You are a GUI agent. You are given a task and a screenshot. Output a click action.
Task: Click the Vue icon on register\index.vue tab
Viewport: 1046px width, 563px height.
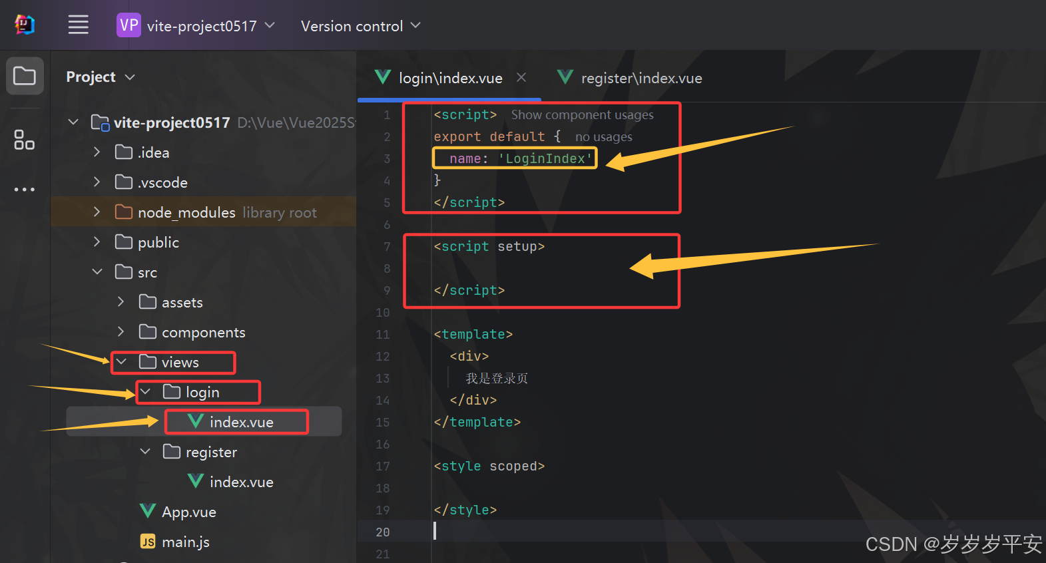(565, 77)
